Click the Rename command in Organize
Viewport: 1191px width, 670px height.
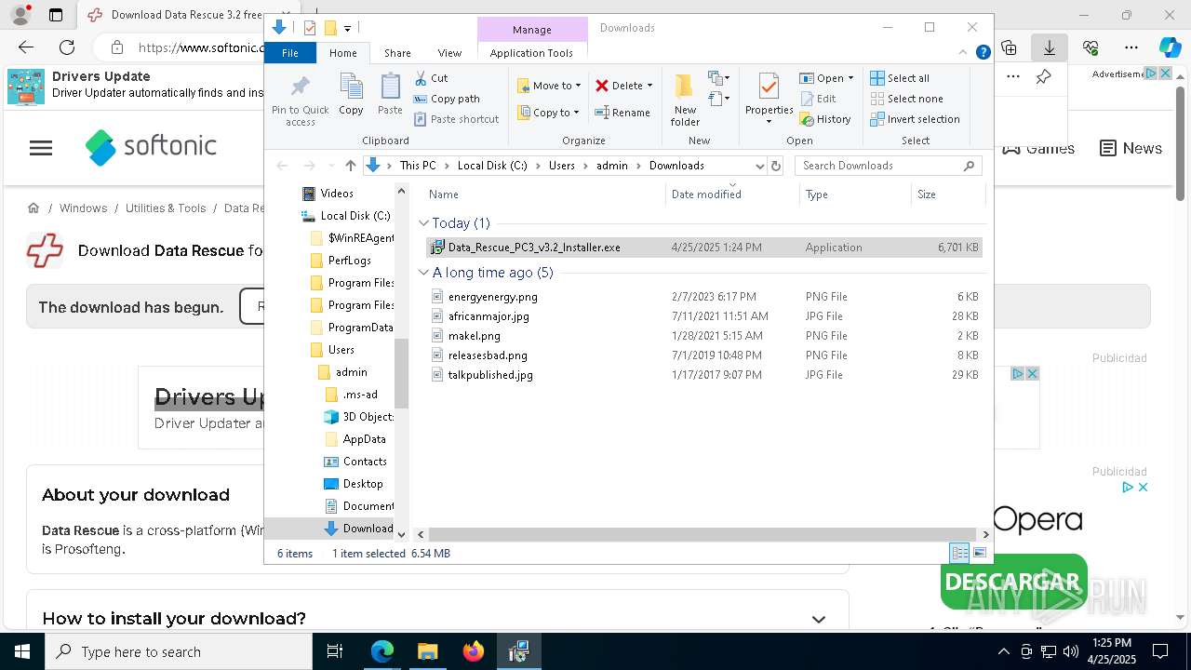(x=622, y=113)
